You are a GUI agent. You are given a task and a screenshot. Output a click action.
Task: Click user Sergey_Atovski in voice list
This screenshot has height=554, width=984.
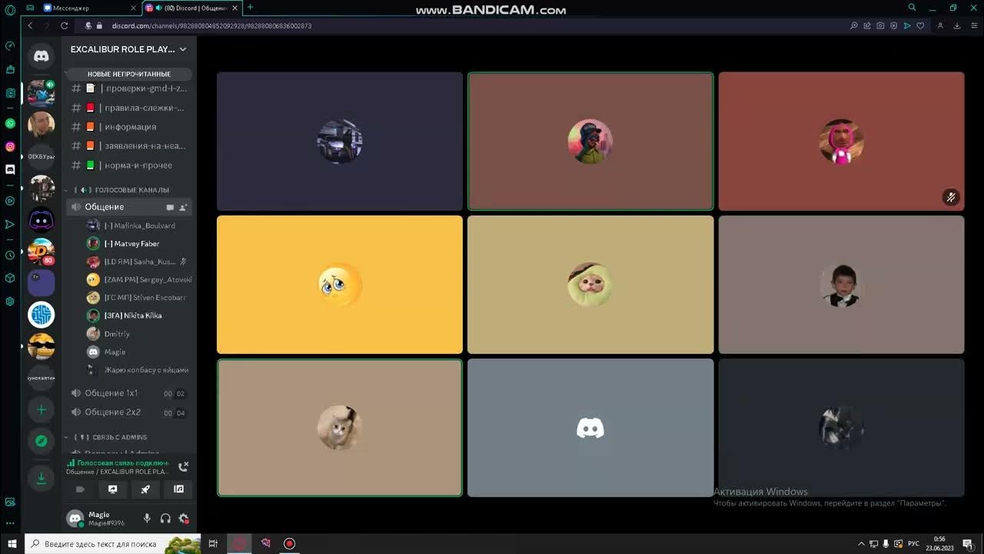[138, 279]
